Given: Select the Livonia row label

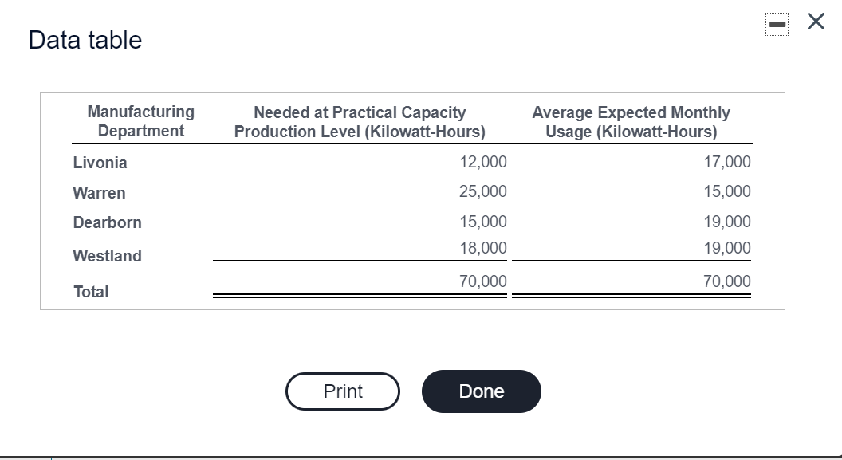Looking at the screenshot, I should (x=100, y=162).
